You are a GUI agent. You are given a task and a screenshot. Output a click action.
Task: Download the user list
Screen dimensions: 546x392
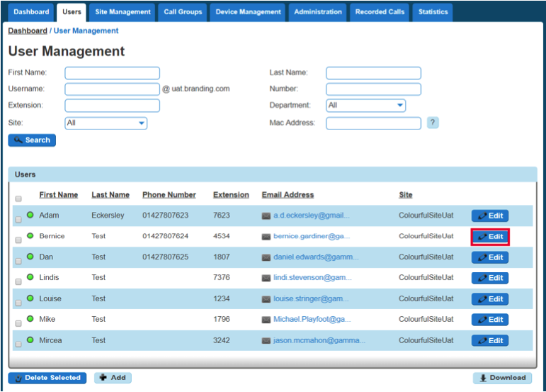click(x=502, y=378)
